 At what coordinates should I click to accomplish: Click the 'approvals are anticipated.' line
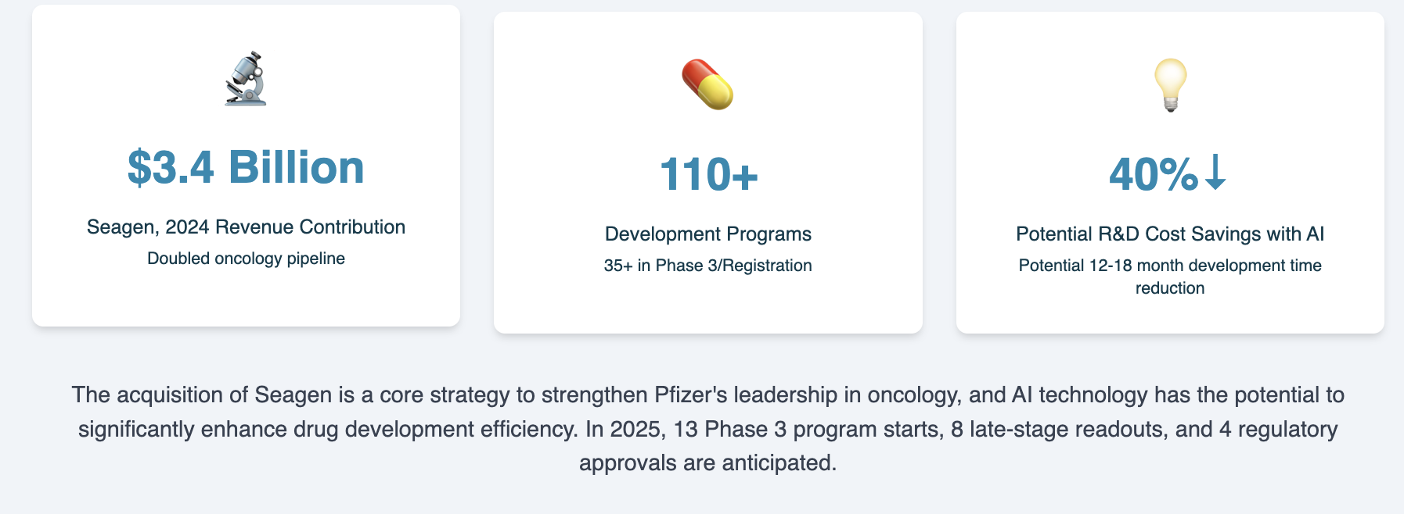coord(708,463)
